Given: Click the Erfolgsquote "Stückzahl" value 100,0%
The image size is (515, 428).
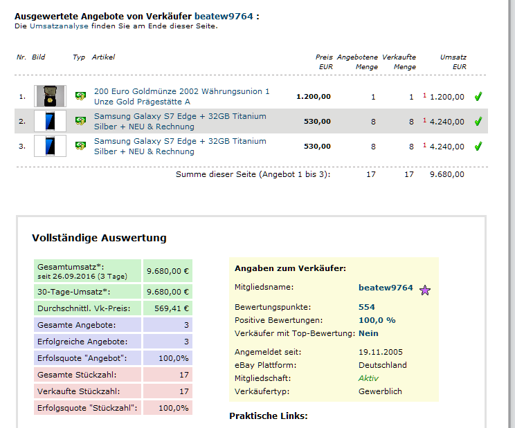Looking at the screenshot, I should pos(174,409).
